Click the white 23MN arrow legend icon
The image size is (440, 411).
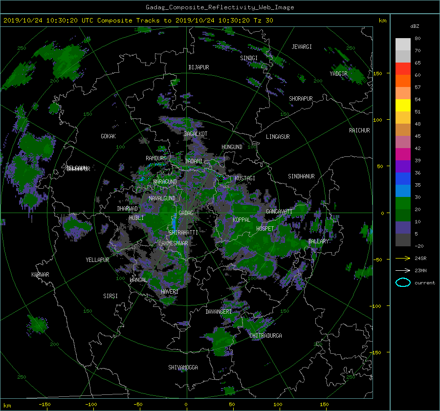point(403,270)
